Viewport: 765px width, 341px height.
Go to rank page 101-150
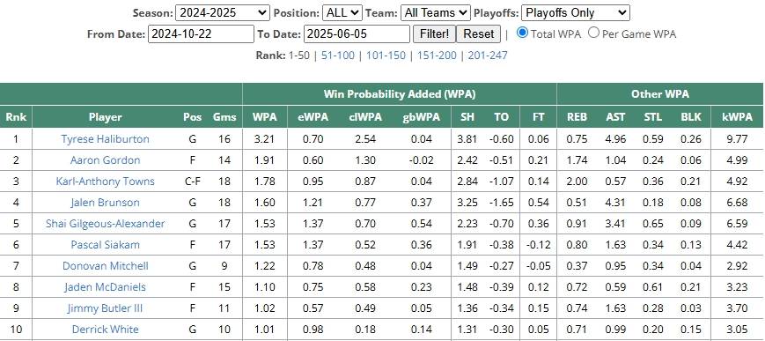click(x=386, y=56)
